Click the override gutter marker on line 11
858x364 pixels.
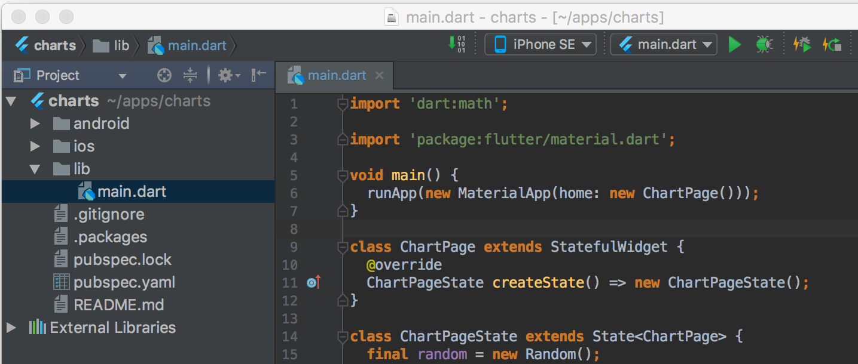(x=314, y=282)
